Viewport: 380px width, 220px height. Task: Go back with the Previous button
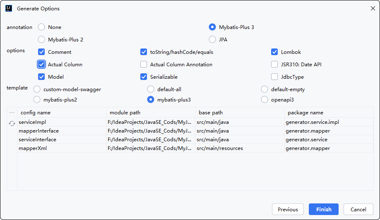[288, 209]
